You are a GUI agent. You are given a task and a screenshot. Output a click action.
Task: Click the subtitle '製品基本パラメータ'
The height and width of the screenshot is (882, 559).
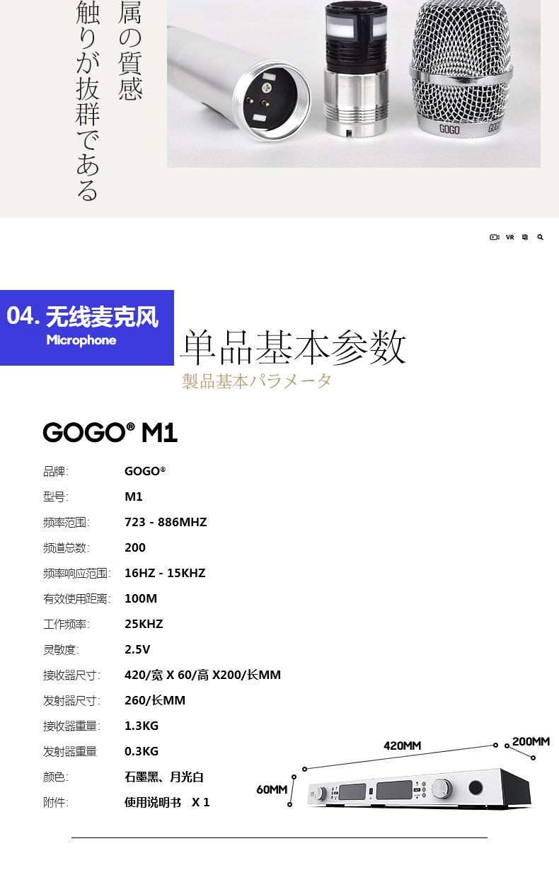[257, 381]
